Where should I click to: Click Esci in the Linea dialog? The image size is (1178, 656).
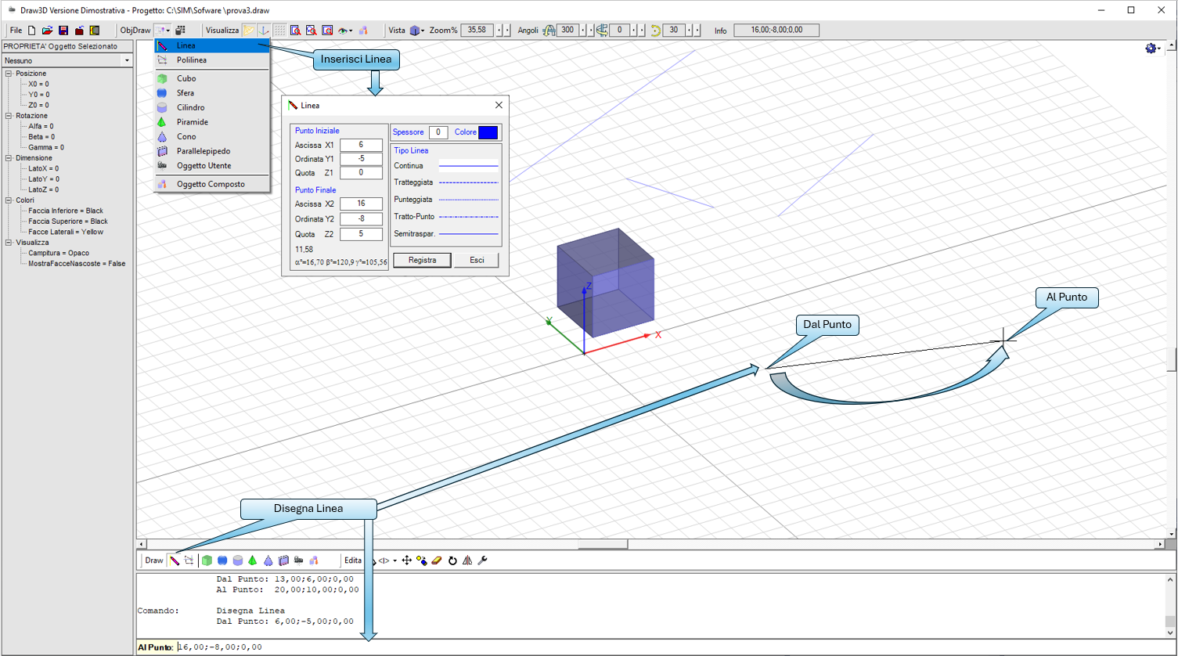point(477,260)
